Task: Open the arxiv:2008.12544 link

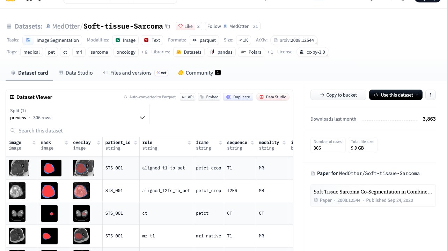Action: pyautogui.click(x=294, y=40)
